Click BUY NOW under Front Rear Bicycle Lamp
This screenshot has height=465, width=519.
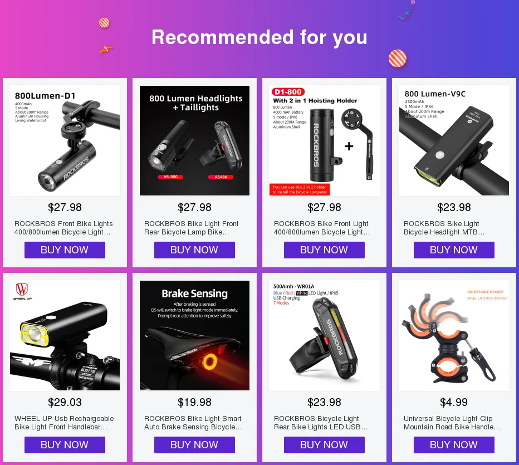(195, 250)
